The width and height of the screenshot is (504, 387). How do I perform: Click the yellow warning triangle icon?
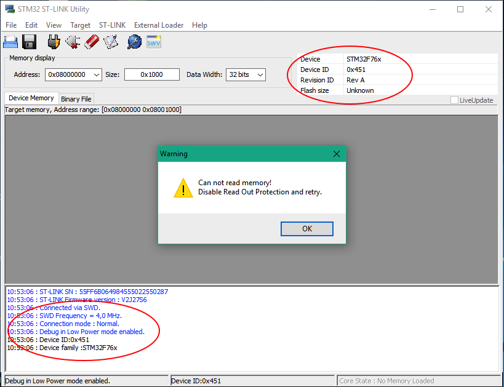[183, 188]
